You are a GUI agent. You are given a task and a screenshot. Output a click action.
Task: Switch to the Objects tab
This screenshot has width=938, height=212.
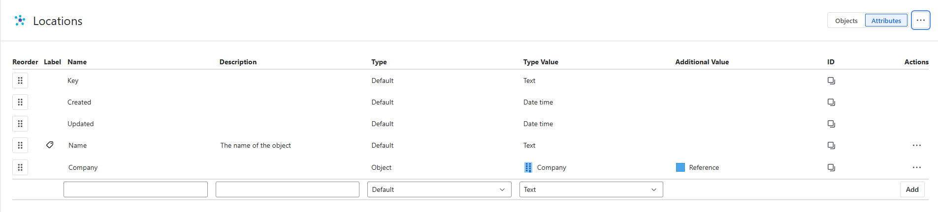(846, 21)
